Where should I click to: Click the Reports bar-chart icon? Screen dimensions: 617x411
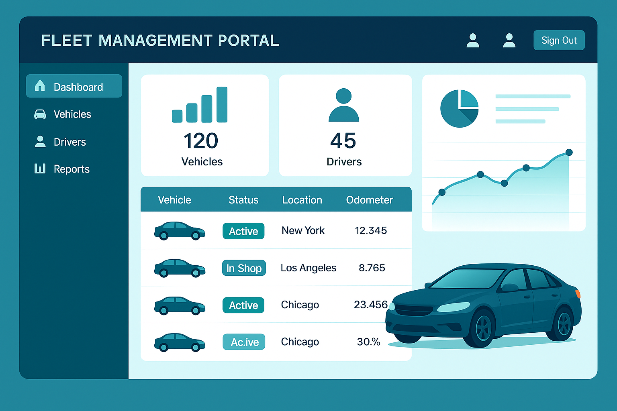[x=40, y=169]
